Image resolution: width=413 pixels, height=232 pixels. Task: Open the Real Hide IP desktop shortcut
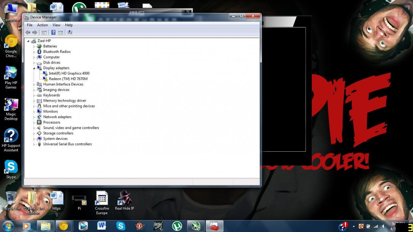pos(125,201)
